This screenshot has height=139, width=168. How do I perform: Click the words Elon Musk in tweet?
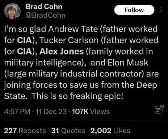(x=128, y=62)
